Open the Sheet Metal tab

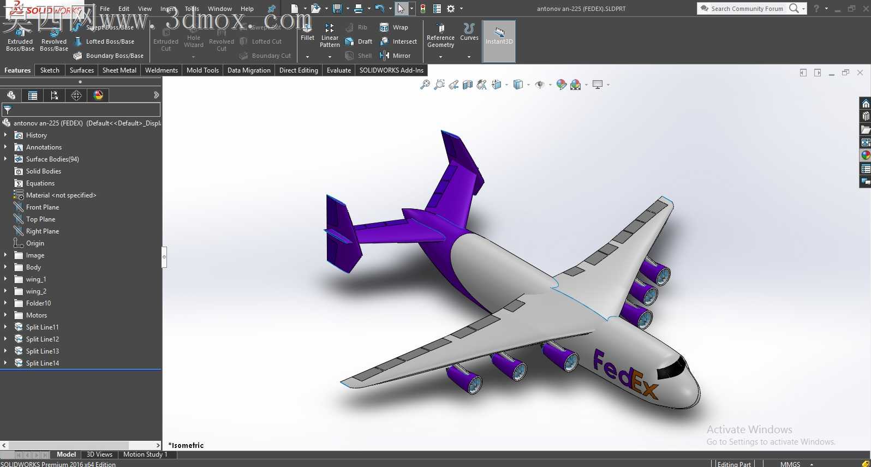(x=120, y=70)
